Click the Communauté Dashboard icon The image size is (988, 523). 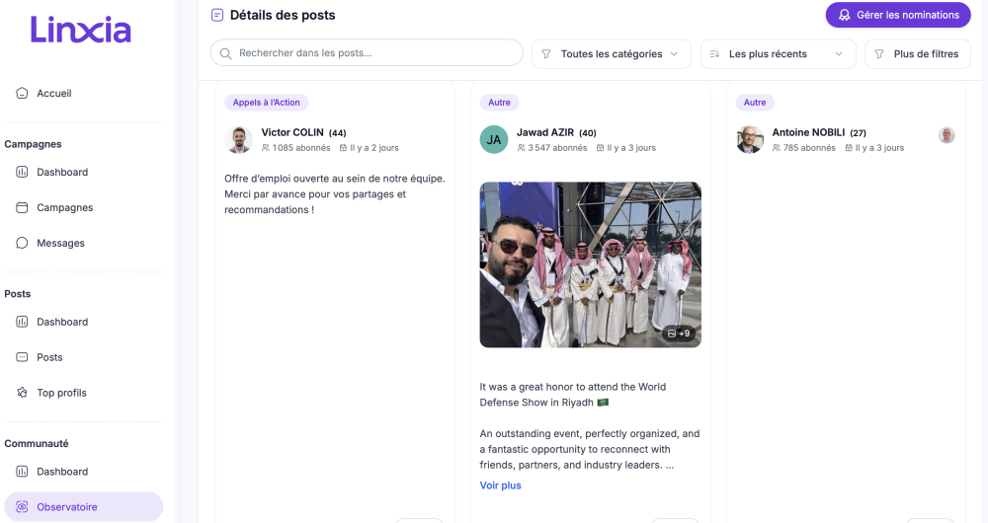click(x=22, y=472)
